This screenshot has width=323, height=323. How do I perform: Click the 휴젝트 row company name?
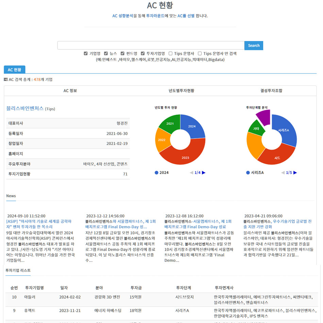[x=30, y=311]
